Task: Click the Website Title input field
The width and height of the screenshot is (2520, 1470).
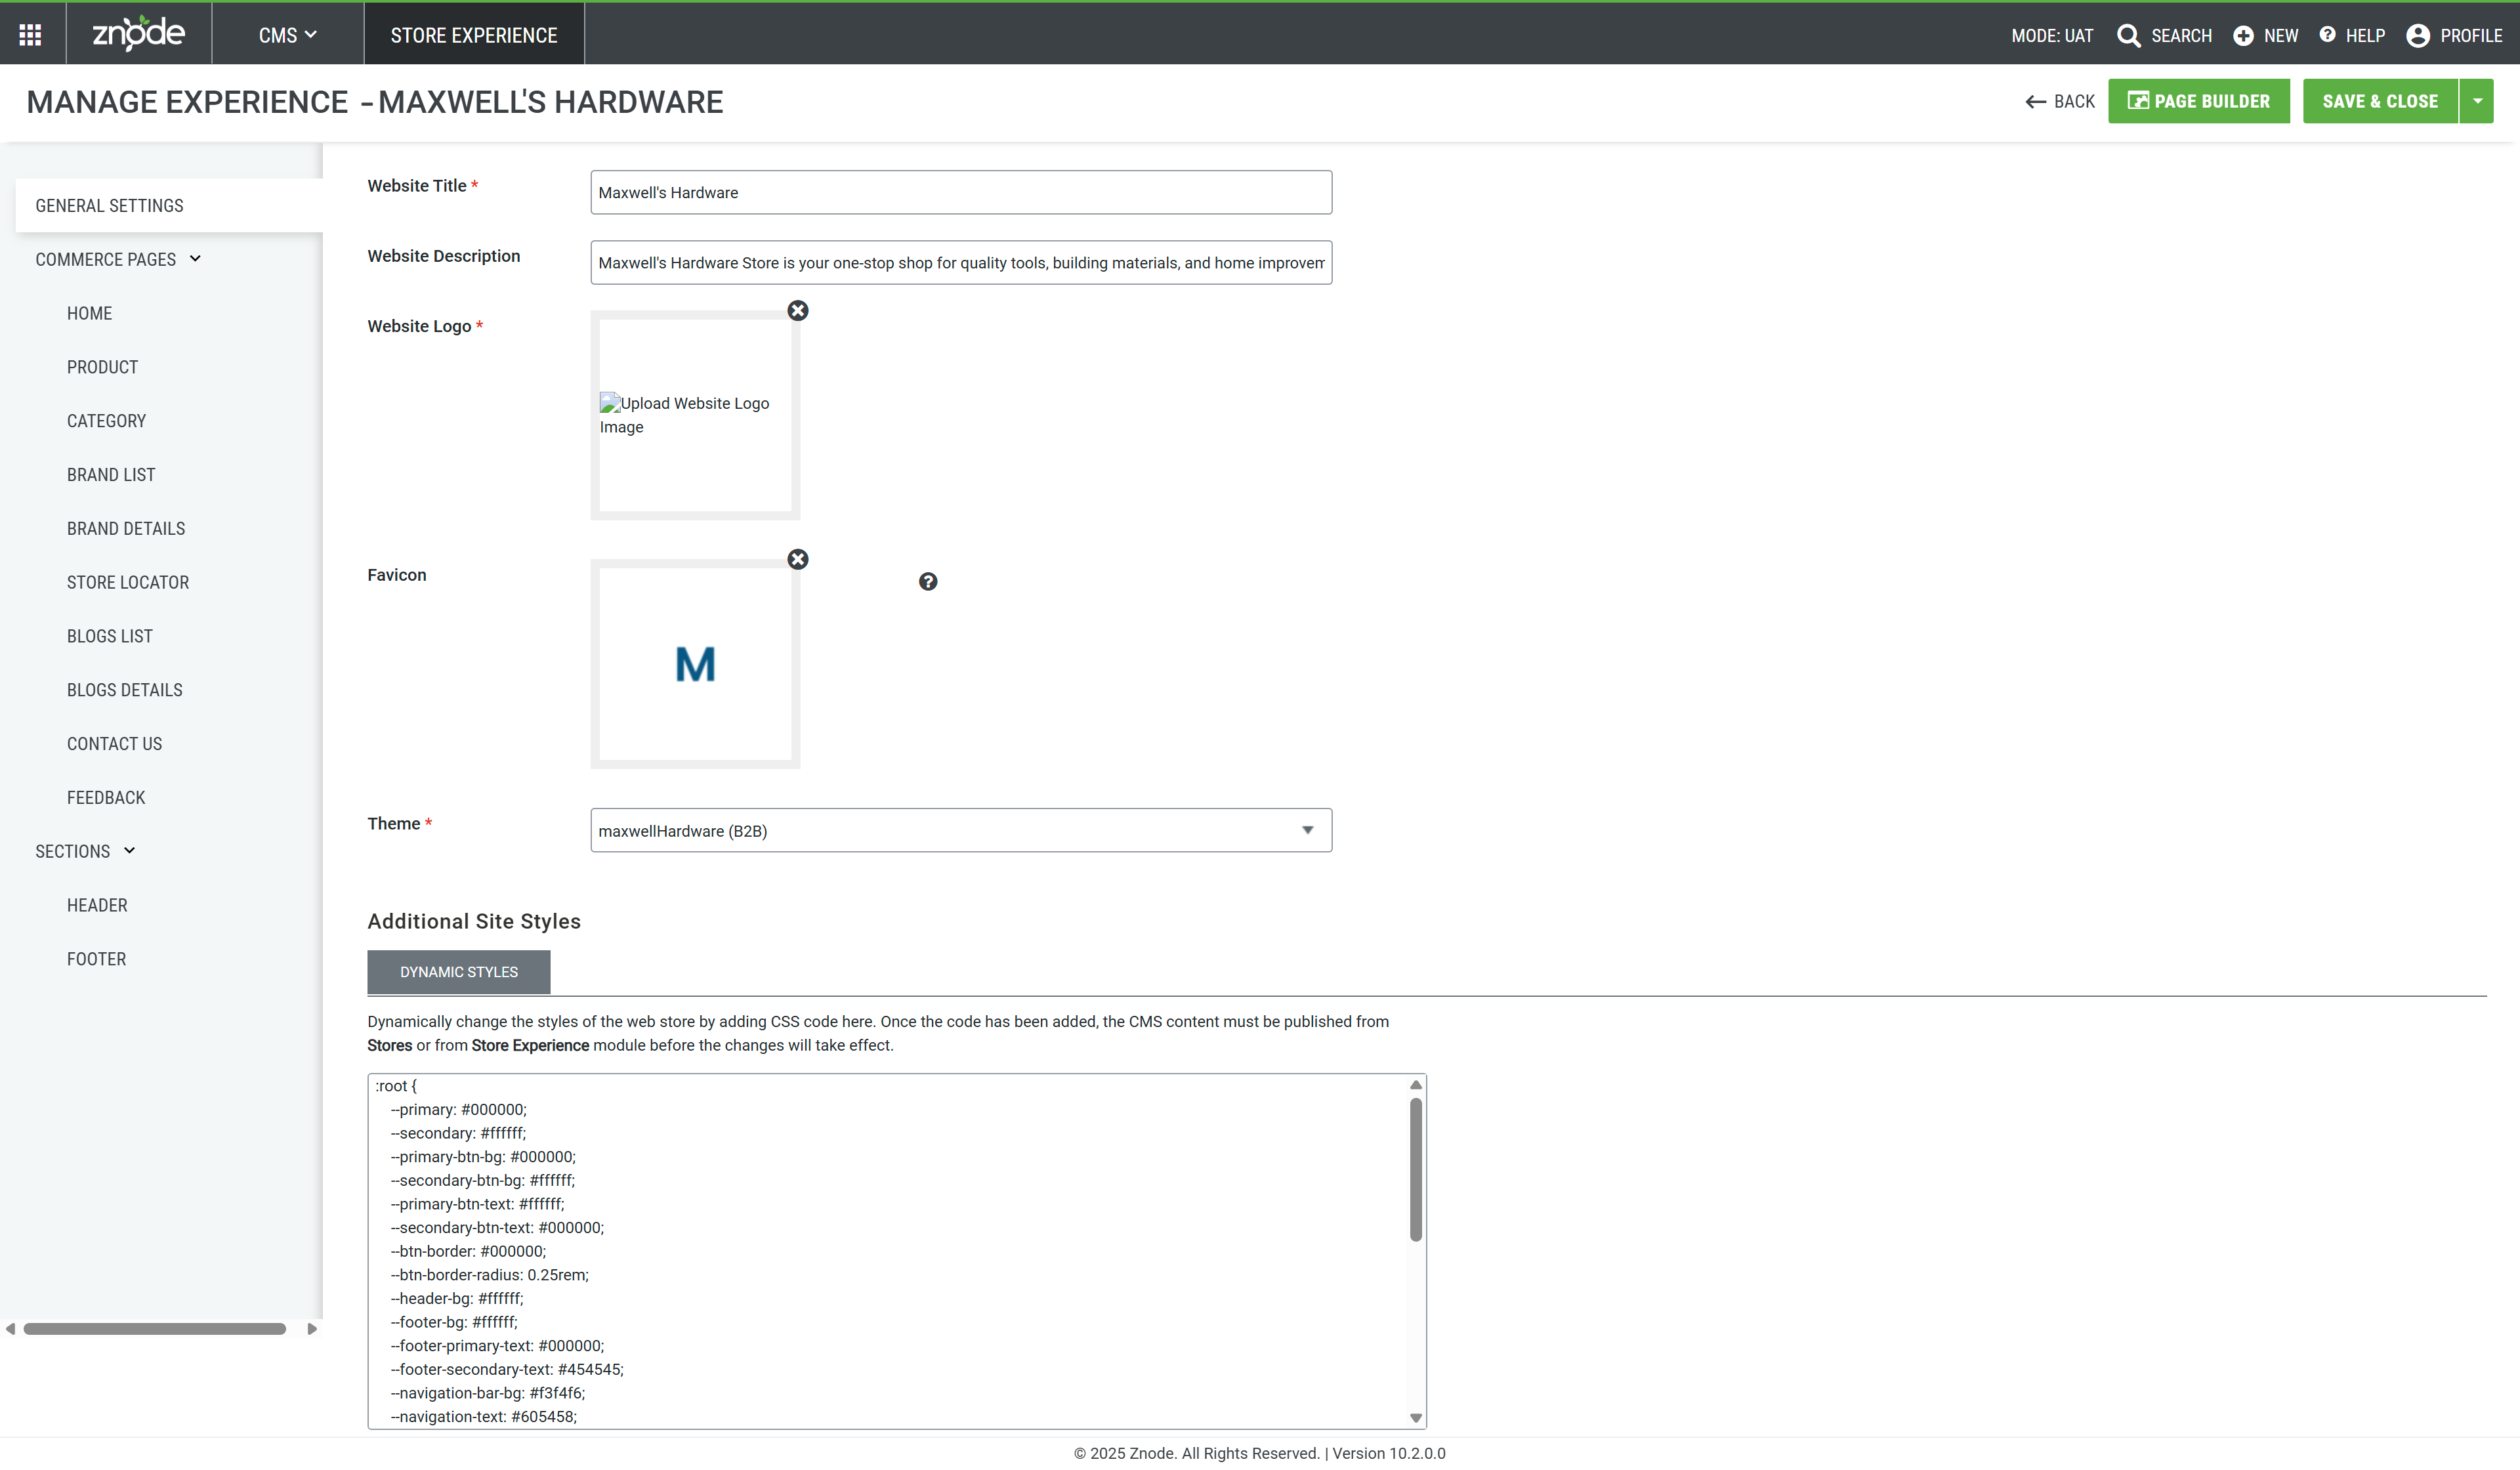Action: [960, 192]
